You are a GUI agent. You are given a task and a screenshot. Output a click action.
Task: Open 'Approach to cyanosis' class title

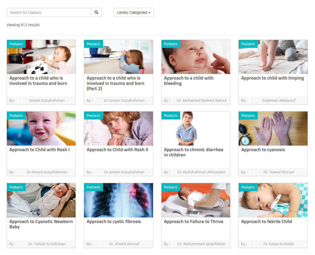point(263,150)
